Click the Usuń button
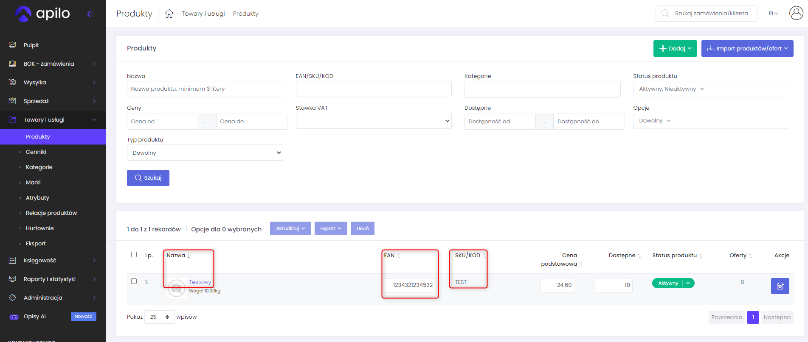Image resolution: width=808 pixels, height=342 pixels. pos(363,228)
